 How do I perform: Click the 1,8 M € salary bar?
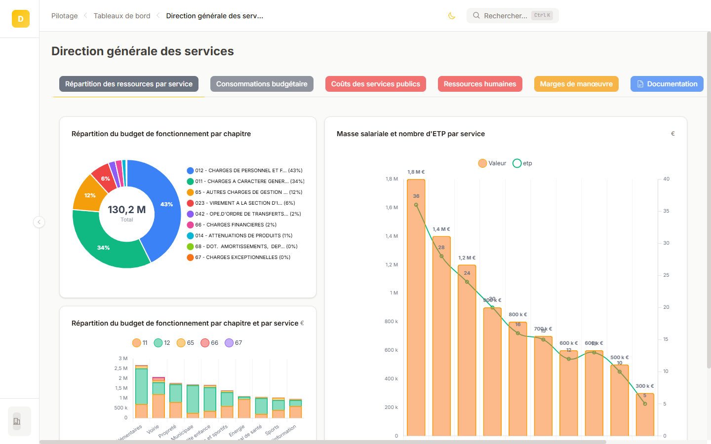pos(416,307)
